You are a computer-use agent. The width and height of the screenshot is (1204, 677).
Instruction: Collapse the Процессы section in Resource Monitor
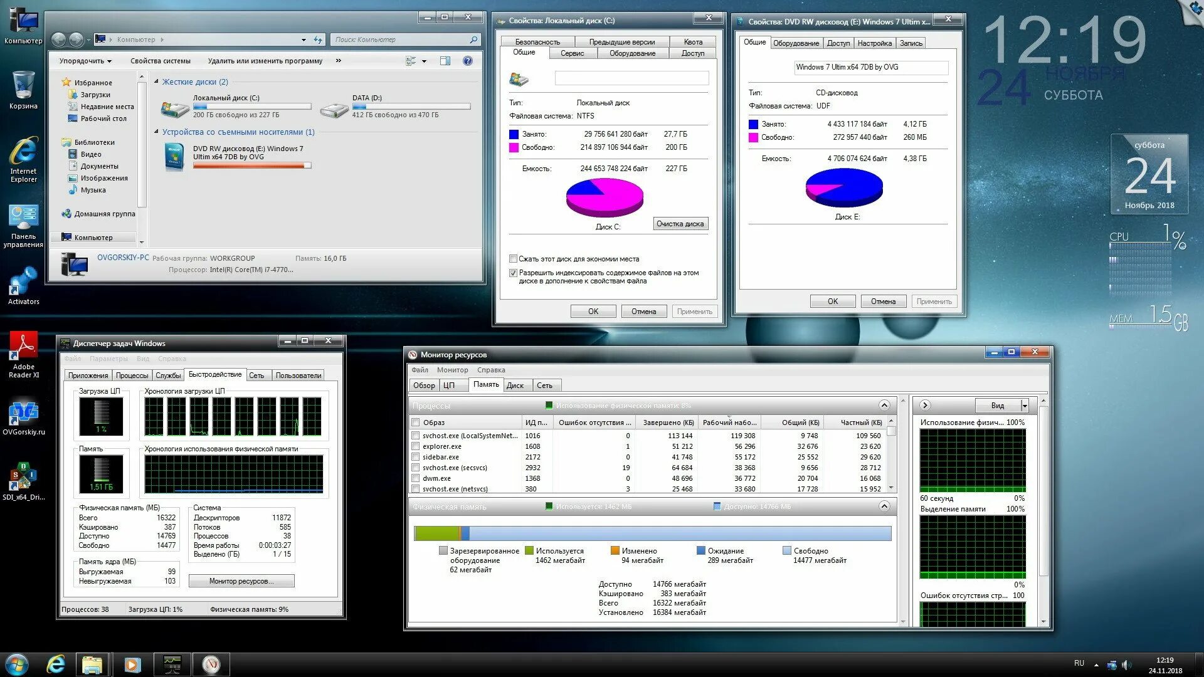[884, 405]
